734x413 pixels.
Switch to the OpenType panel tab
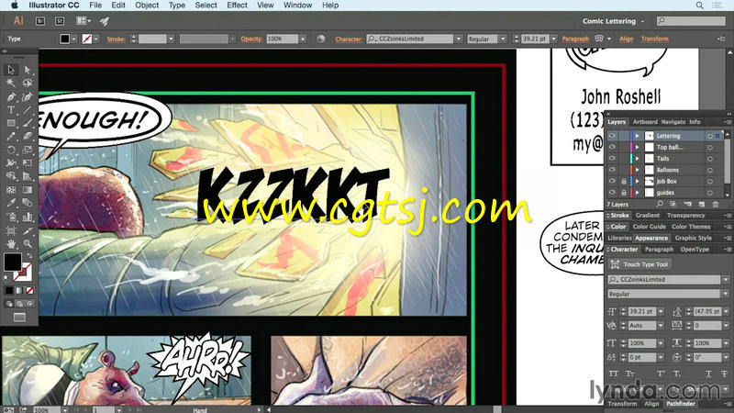click(x=695, y=250)
